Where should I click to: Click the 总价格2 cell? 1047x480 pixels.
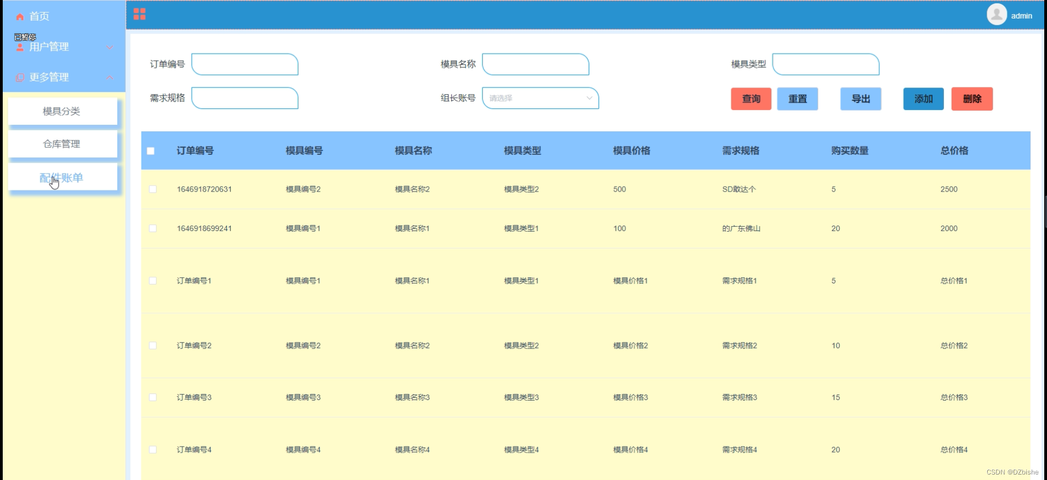click(x=954, y=345)
